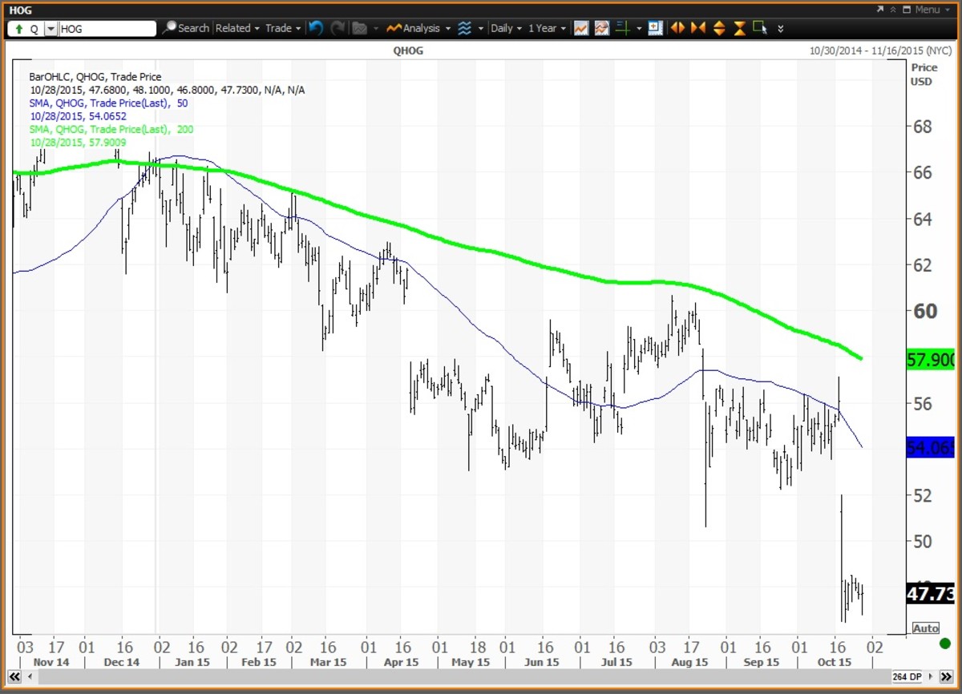962x694 pixels.
Task: Click the grey redo arrow icon
Action: (x=337, y=28)
